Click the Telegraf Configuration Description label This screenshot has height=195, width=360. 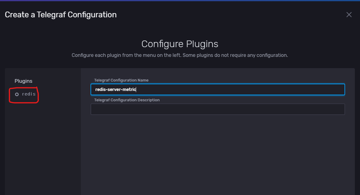click(x=127, y=100)
